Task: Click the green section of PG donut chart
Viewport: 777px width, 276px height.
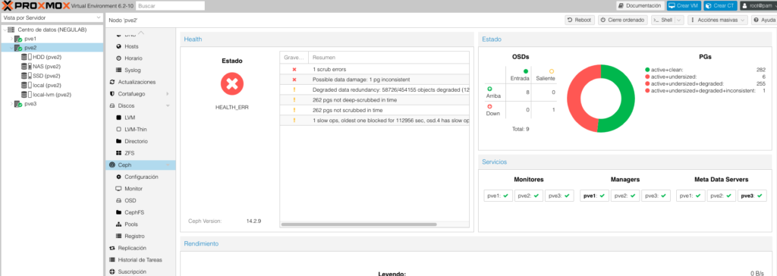Action: (x=628, y=99)
